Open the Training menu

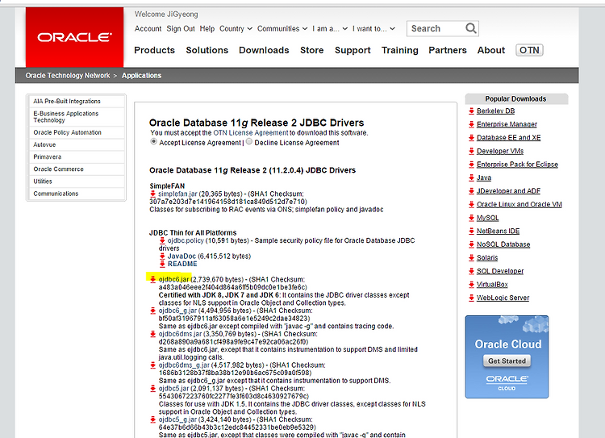400,50
